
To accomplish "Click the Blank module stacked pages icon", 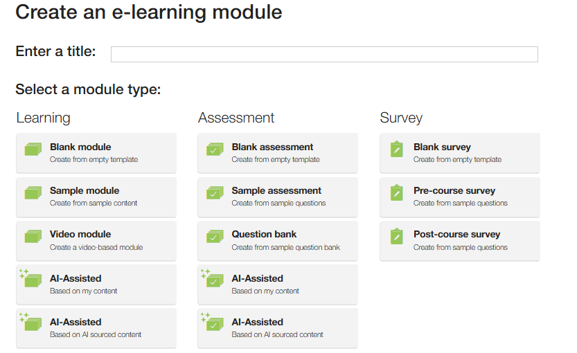I will 33,150.
